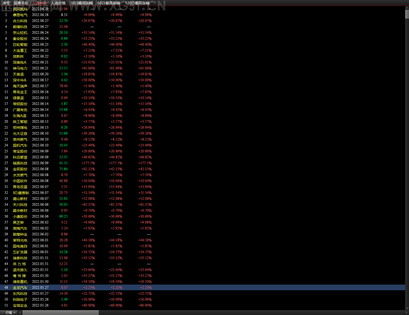Screen dimensions: 409x315
Task: Select stock 光大证券
Action: pos(20,134)
